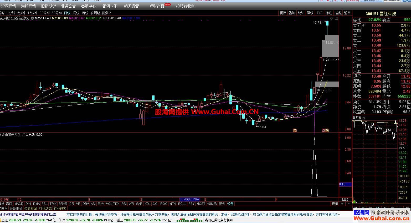Click the 涨榜 marker near chart bottom
This screenshot has width=411, height=223.
click(325, 130)
